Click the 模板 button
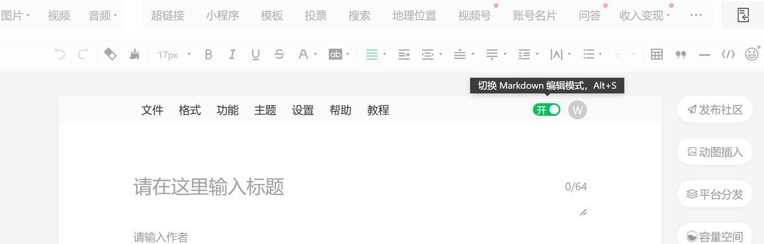The width and height of the screenshot is (764, 244). (272, 15)
